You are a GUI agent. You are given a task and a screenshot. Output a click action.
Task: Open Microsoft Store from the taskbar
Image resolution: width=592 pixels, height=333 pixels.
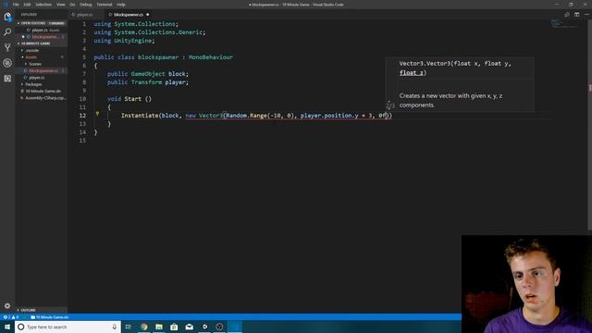click(x=174, y=327)
